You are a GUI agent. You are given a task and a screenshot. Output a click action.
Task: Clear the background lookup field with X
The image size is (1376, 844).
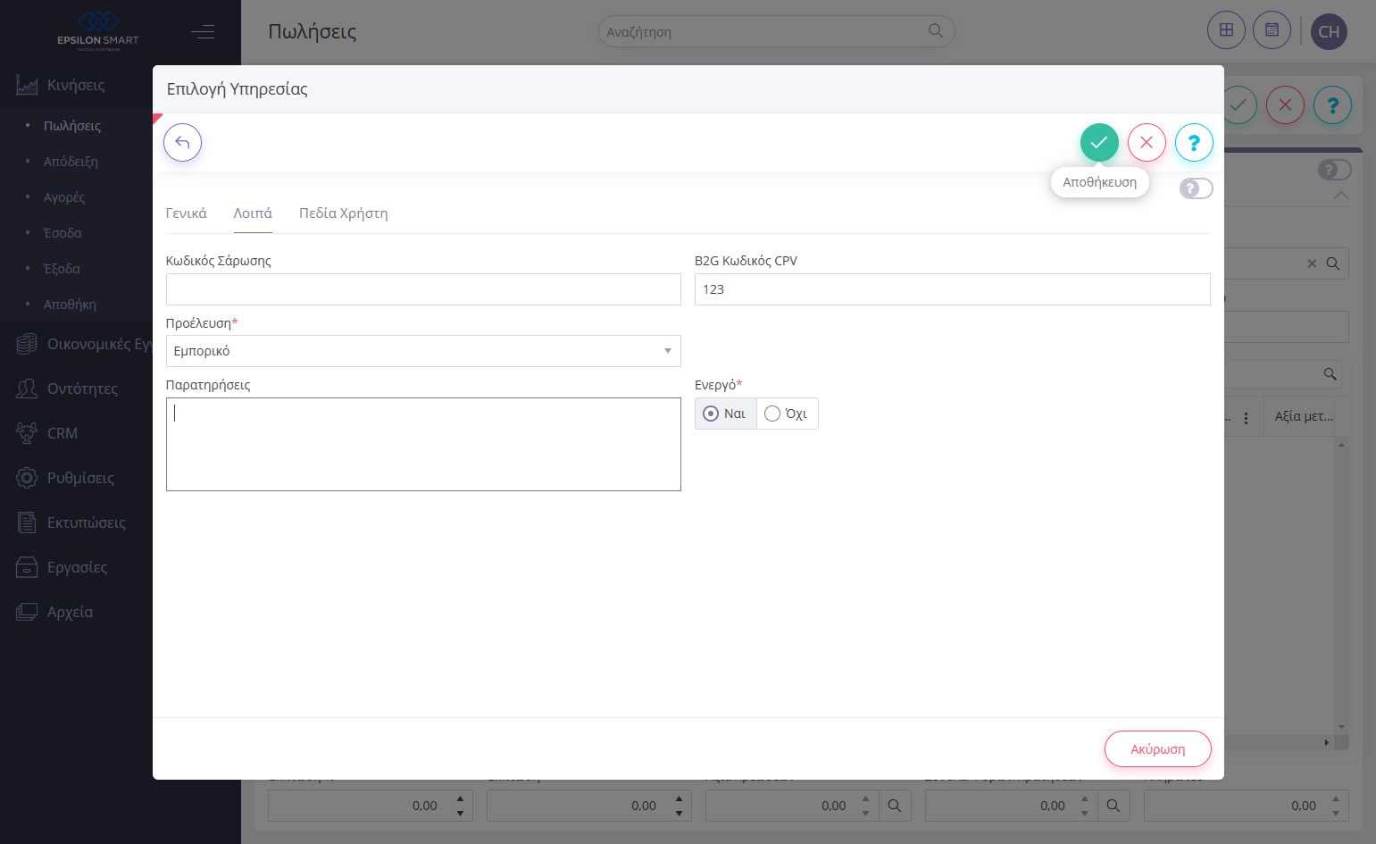coord(1312,263)
